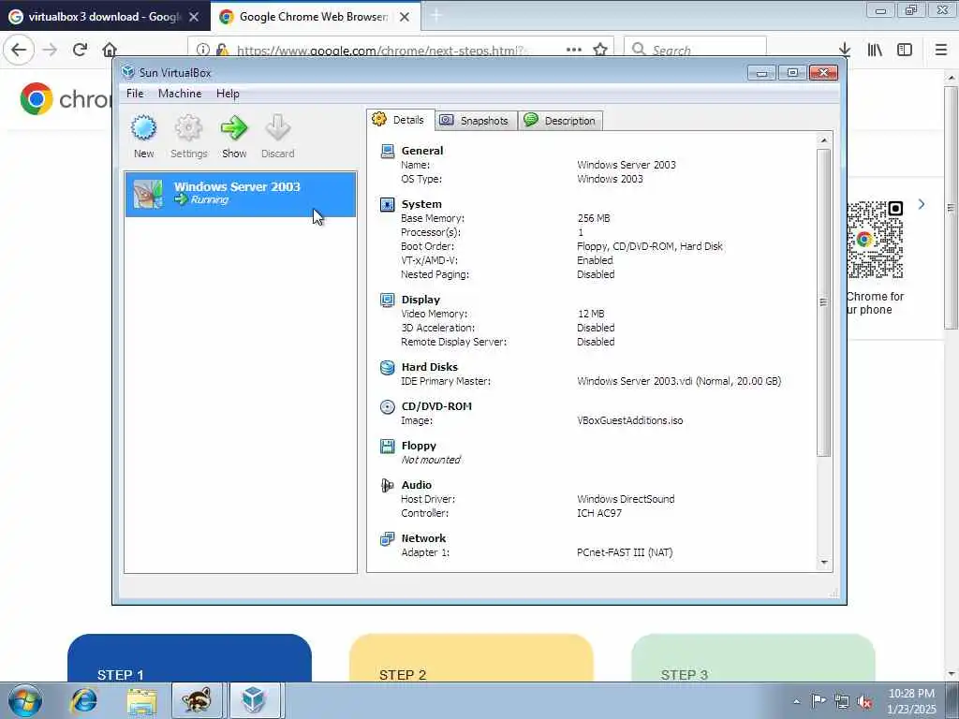
Task: Bookmark this page with the star icon
Action: click(600, 50)
